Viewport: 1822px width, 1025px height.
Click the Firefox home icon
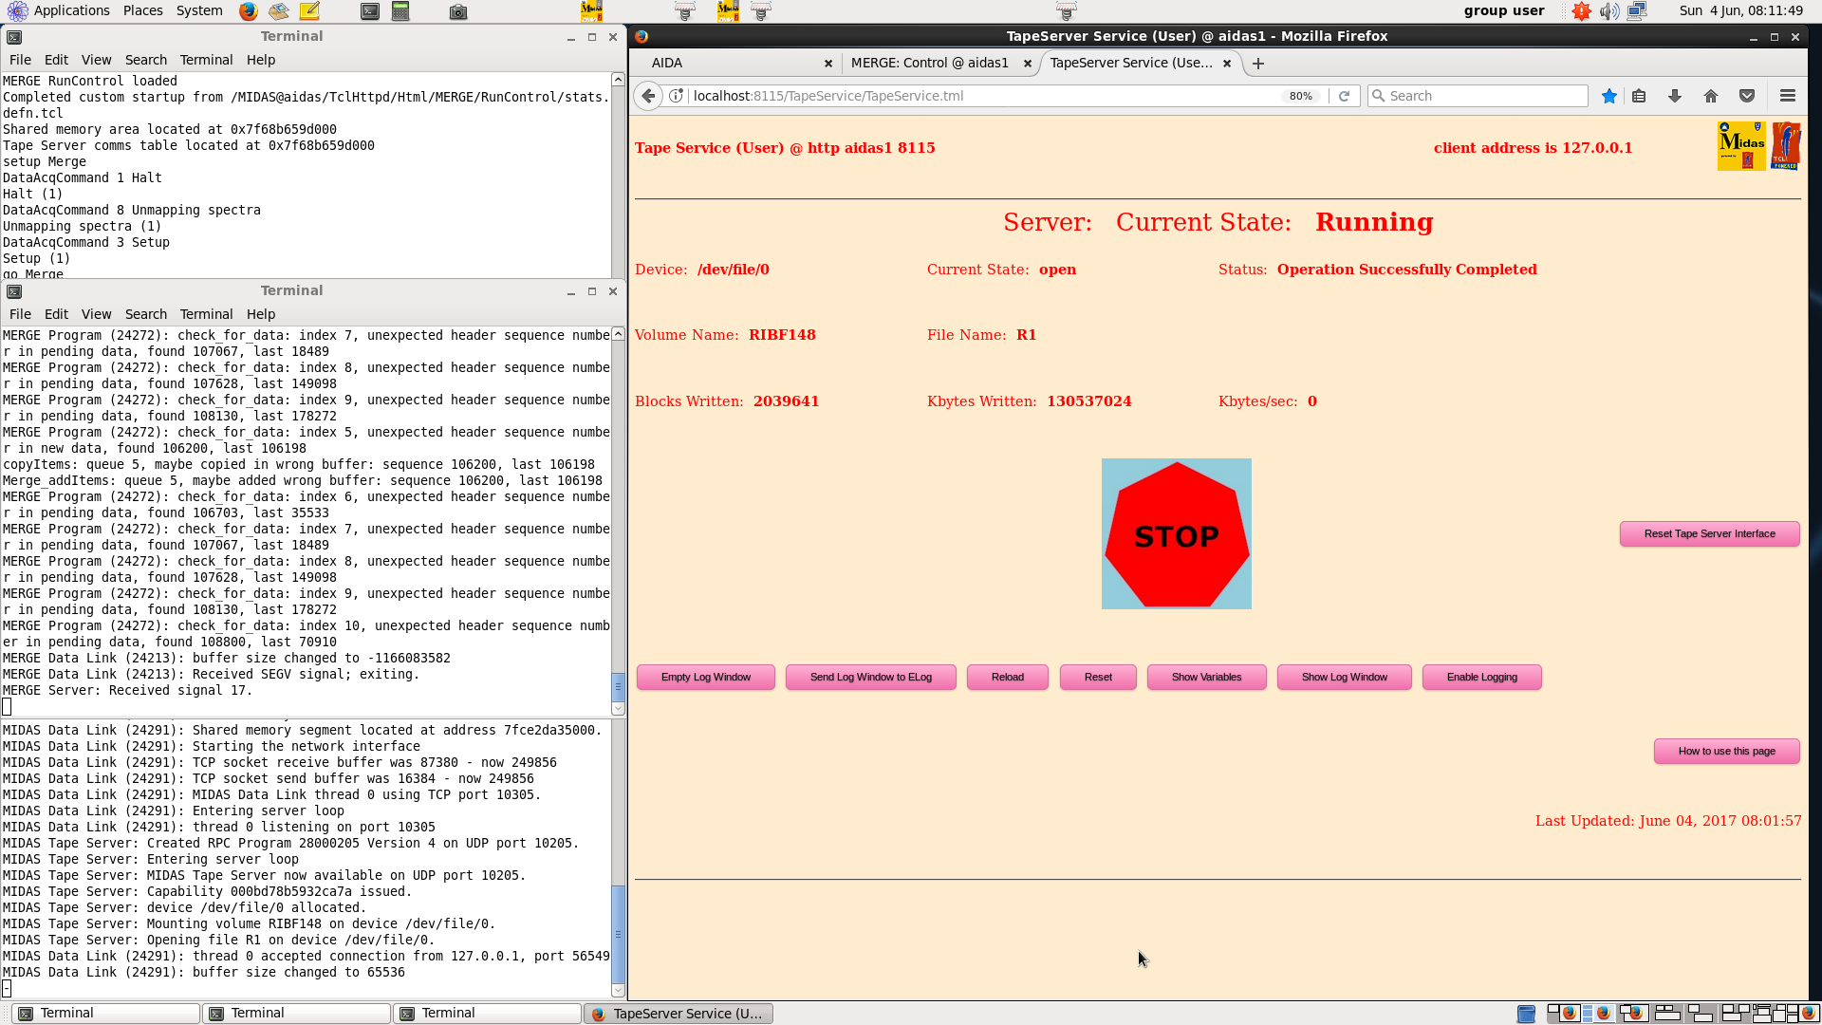1711,96
